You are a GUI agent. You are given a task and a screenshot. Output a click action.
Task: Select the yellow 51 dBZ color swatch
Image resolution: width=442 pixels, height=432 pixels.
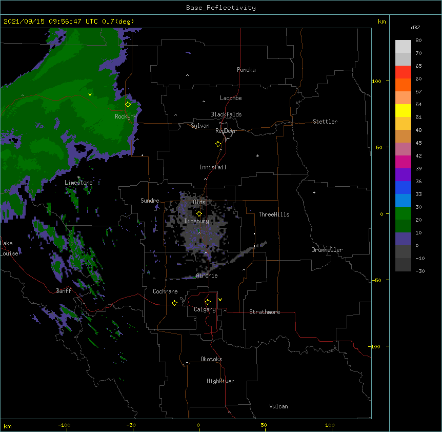(x=403, y=110)
